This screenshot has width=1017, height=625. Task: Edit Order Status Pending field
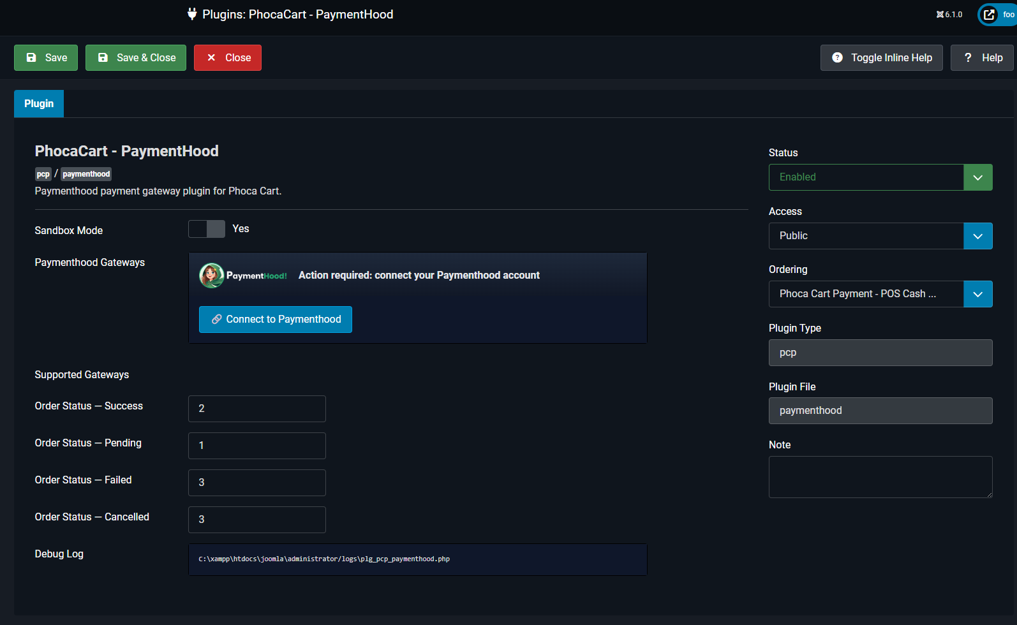coord(257,446)
